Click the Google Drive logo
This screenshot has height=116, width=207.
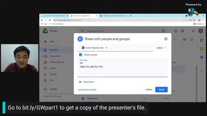point(45,31)
